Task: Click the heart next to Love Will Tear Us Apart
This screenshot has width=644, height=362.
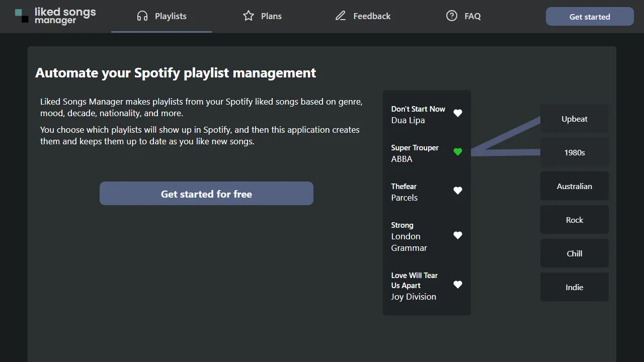Action: pyautogui.click(x=457, y=284)
